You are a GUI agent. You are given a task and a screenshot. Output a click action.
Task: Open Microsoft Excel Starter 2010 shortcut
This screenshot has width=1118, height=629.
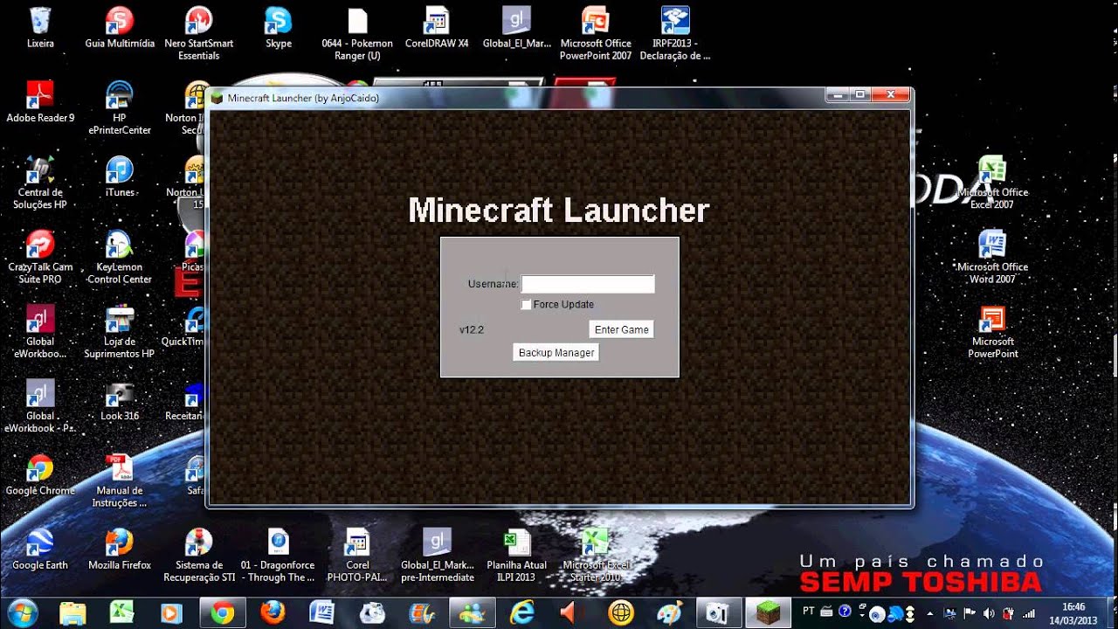point(596,556)
